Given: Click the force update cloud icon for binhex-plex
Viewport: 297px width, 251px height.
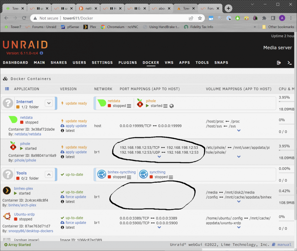Looking at the screenshot, I should (x=62, y=197).
